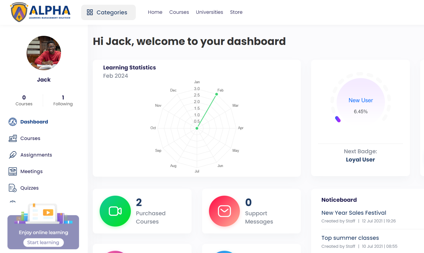
Task: Click the Courses sidebar icon
Action: click(13, 138)
